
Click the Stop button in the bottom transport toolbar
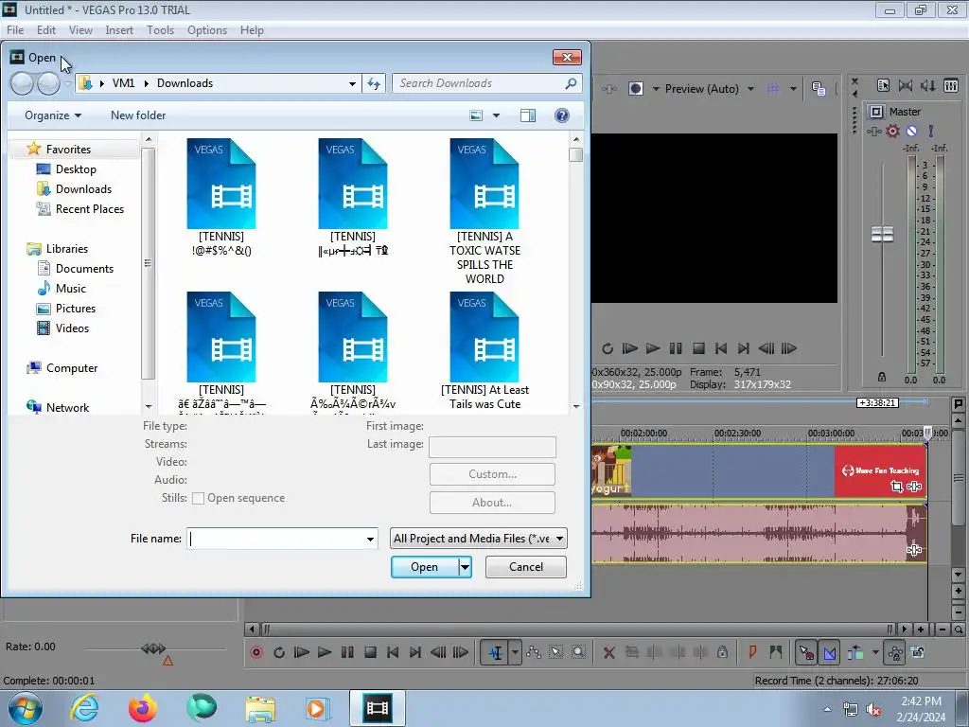point(370,652)
